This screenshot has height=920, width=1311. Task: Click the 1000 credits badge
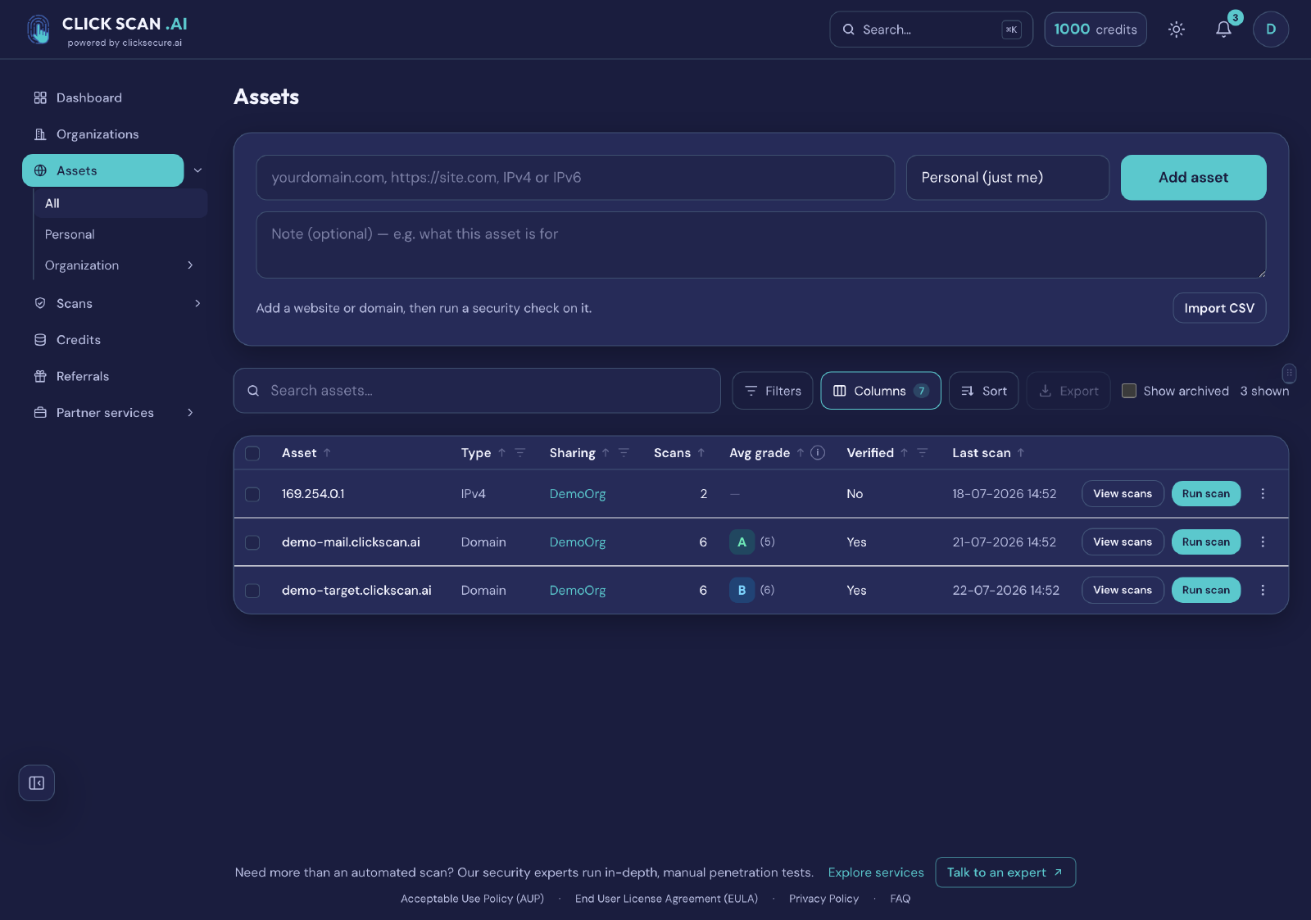tap(1096, 29)
